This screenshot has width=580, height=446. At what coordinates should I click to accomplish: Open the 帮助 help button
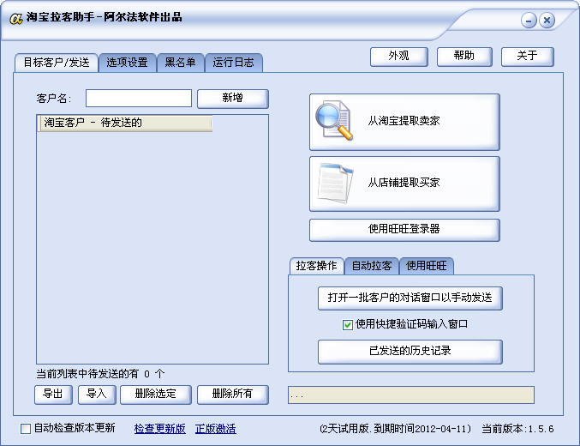click(464, 57)
